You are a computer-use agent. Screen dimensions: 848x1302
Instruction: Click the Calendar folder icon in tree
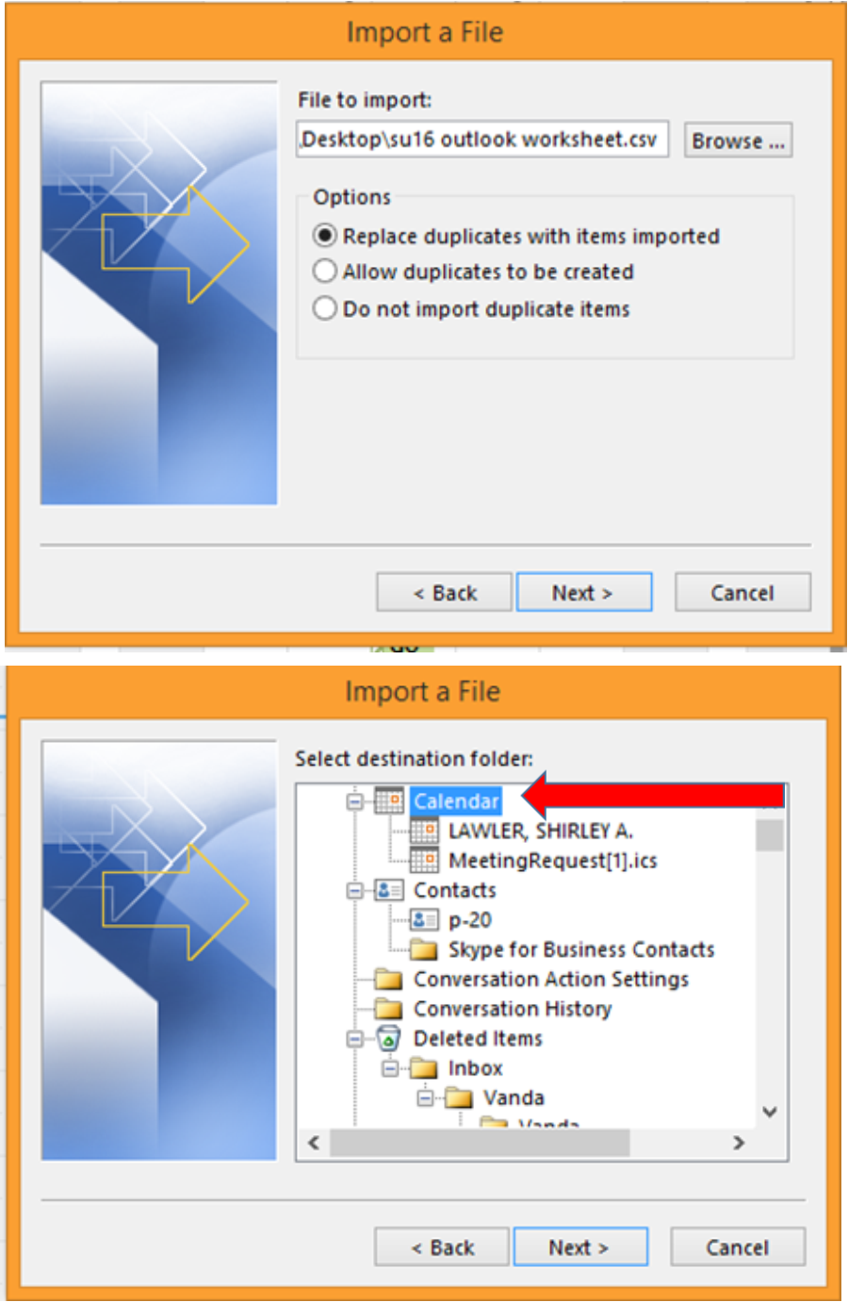click(x=389, y=801)
